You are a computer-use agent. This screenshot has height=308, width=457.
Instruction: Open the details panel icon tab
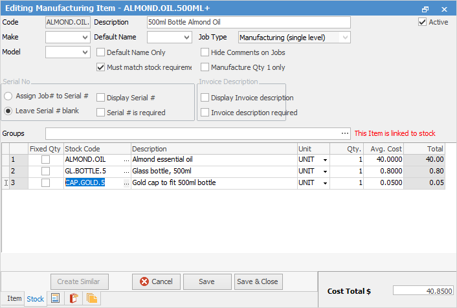pyautogui.click(x=56, y=298)
